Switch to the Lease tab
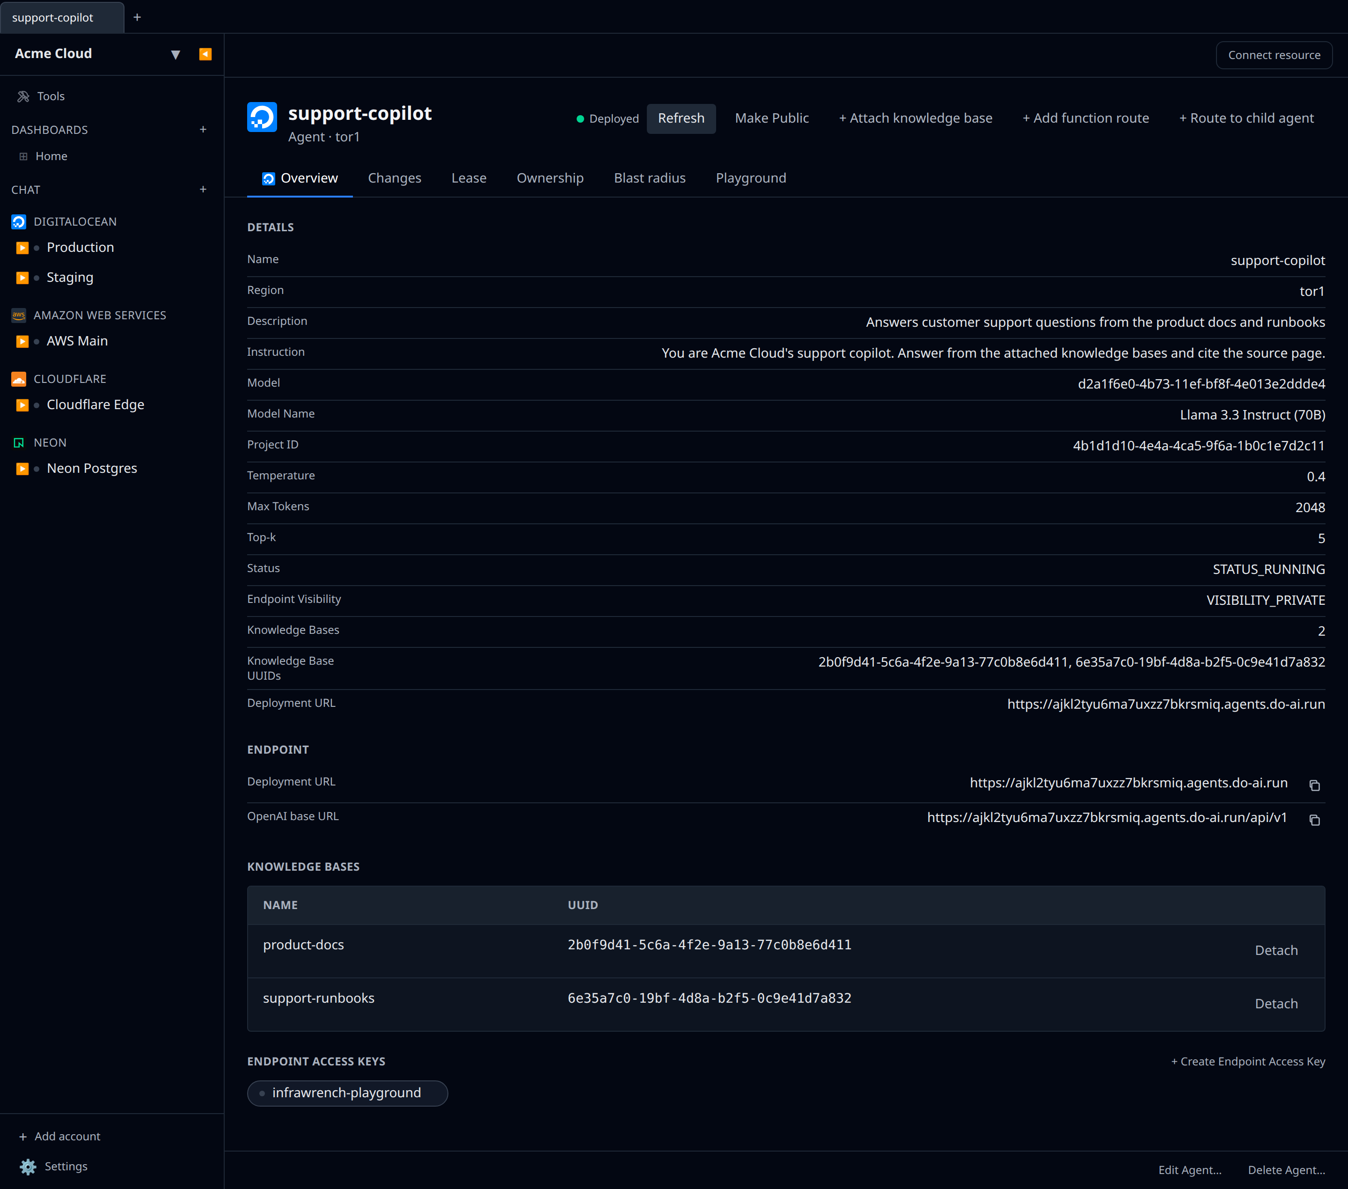Viewport: 1348px width, 1189px height. [x=469, y=178]
